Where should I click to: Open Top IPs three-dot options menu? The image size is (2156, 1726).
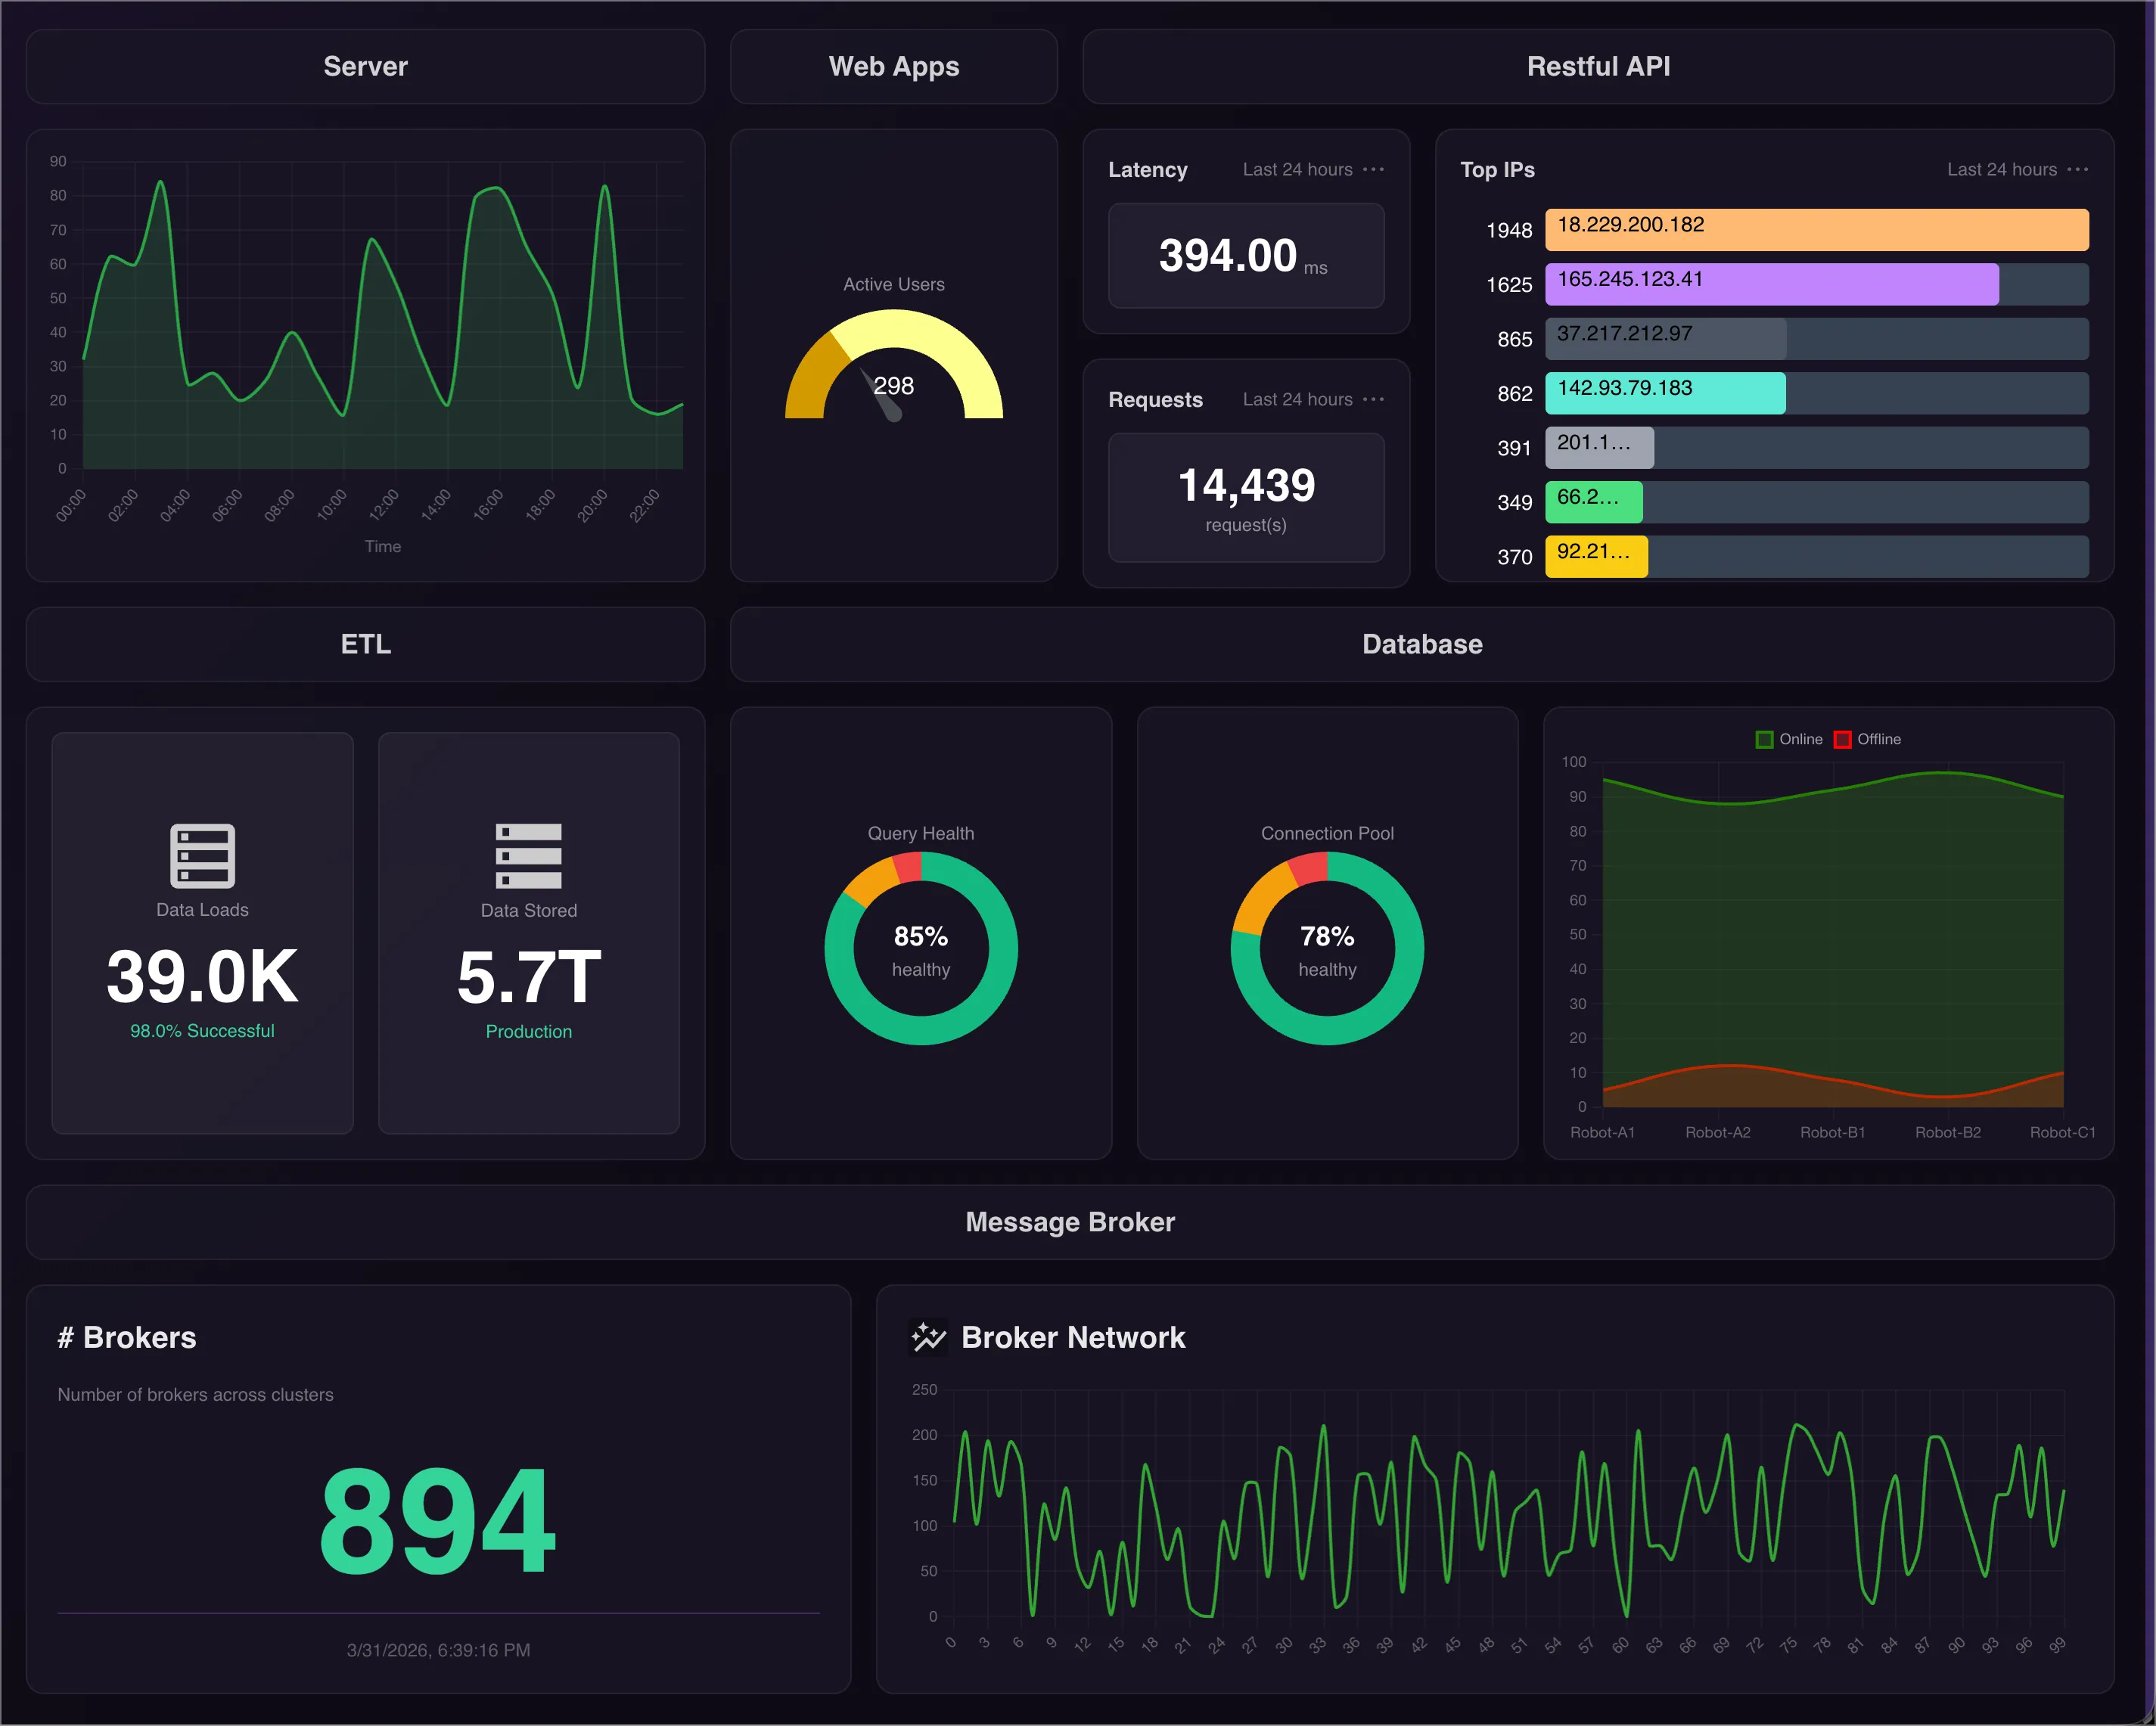2077,169
